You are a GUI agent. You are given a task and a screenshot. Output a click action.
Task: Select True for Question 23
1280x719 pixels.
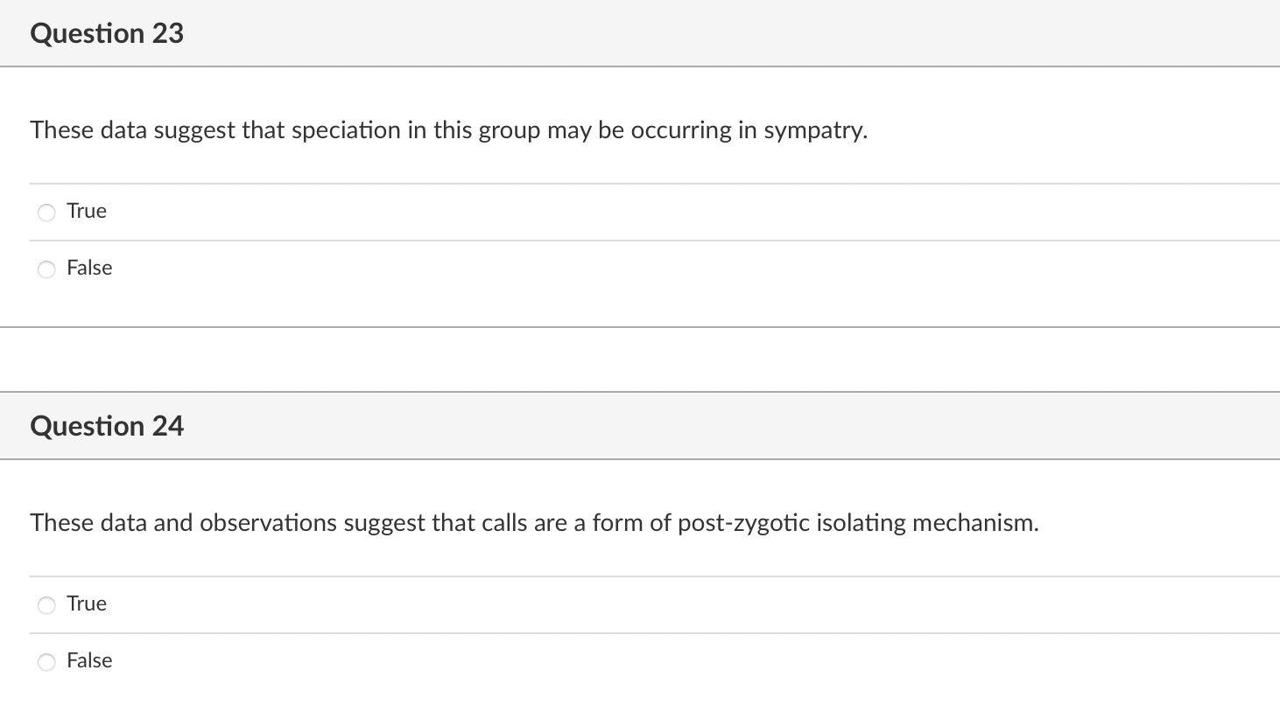(x=46, y=212)
